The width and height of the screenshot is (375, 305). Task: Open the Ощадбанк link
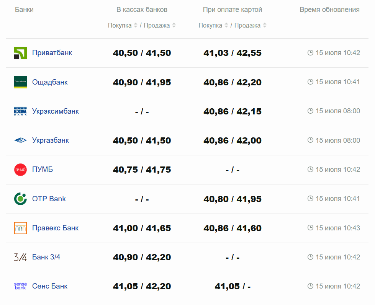[50, 82]
